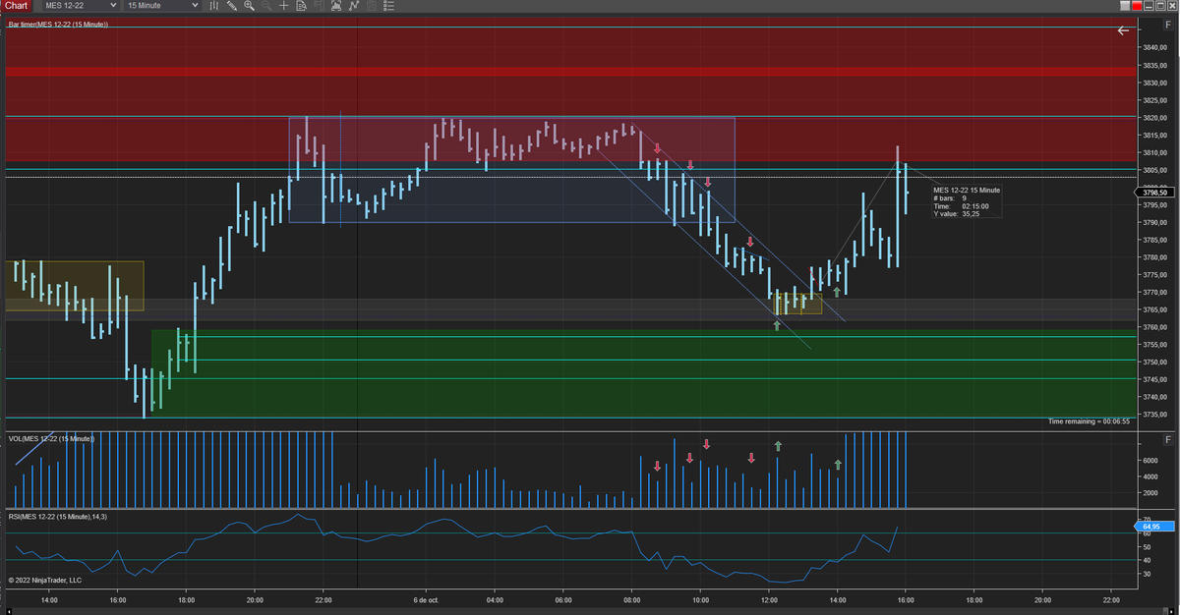Select the drawing tools pencil icon

click(x=232, y=6)
